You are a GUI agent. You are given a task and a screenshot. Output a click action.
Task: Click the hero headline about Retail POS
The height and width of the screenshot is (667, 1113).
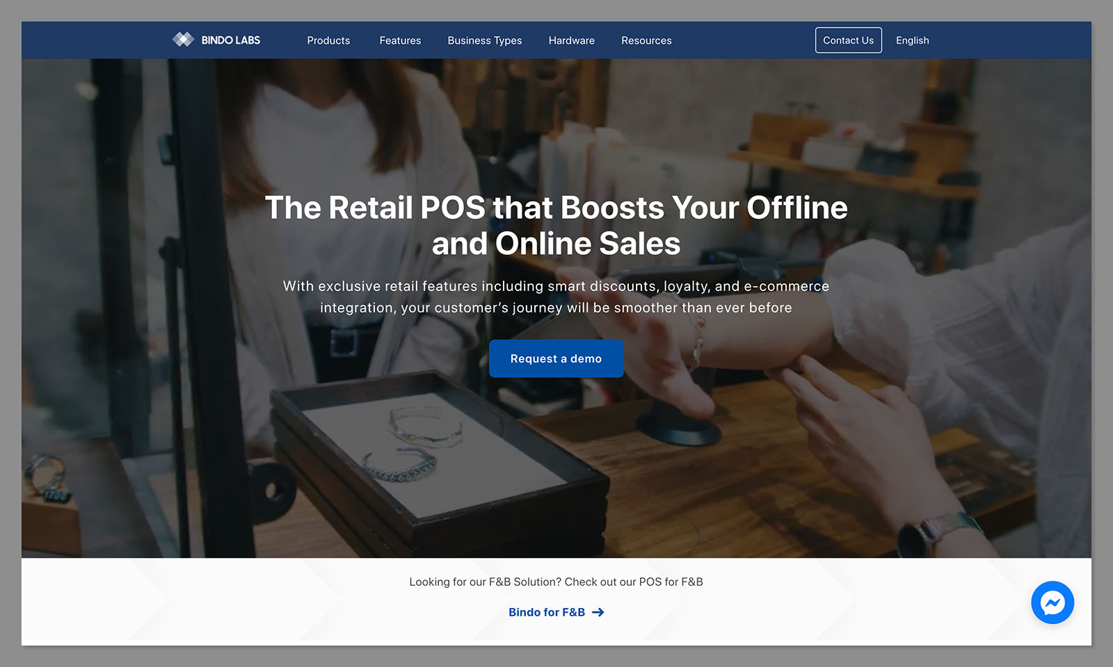click(556, 225)
